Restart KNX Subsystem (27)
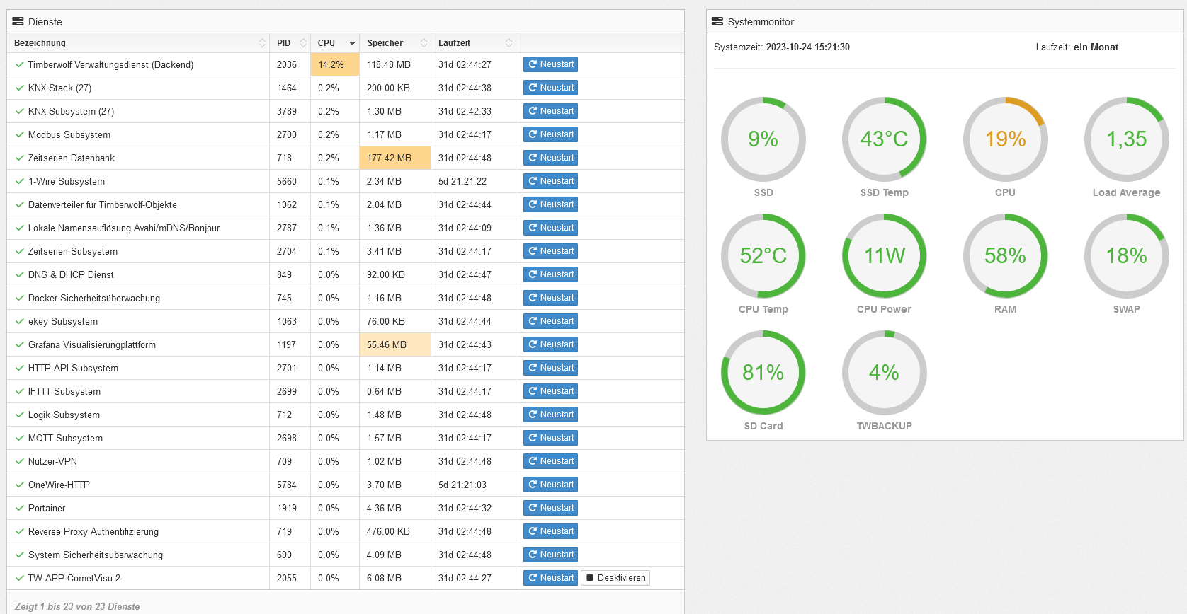1187x614 pixels. pyautogui.click(x=550, y=111)
